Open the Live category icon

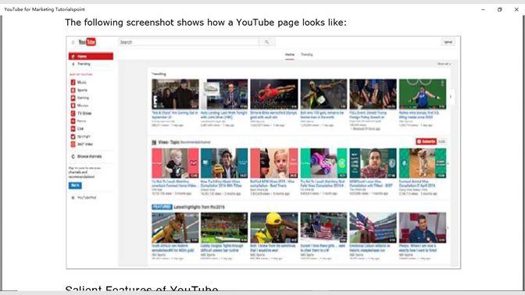coord(73,129)
